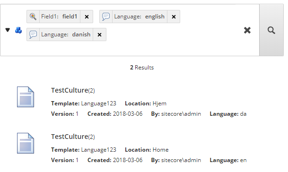
Task: Click the Language: english filter text
Action: (x=139, y=17)
